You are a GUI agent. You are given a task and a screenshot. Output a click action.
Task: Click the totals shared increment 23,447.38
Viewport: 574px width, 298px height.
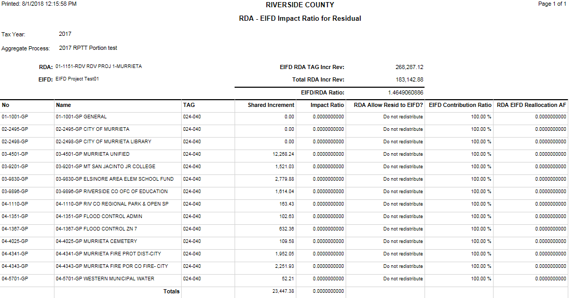[283, 292]
